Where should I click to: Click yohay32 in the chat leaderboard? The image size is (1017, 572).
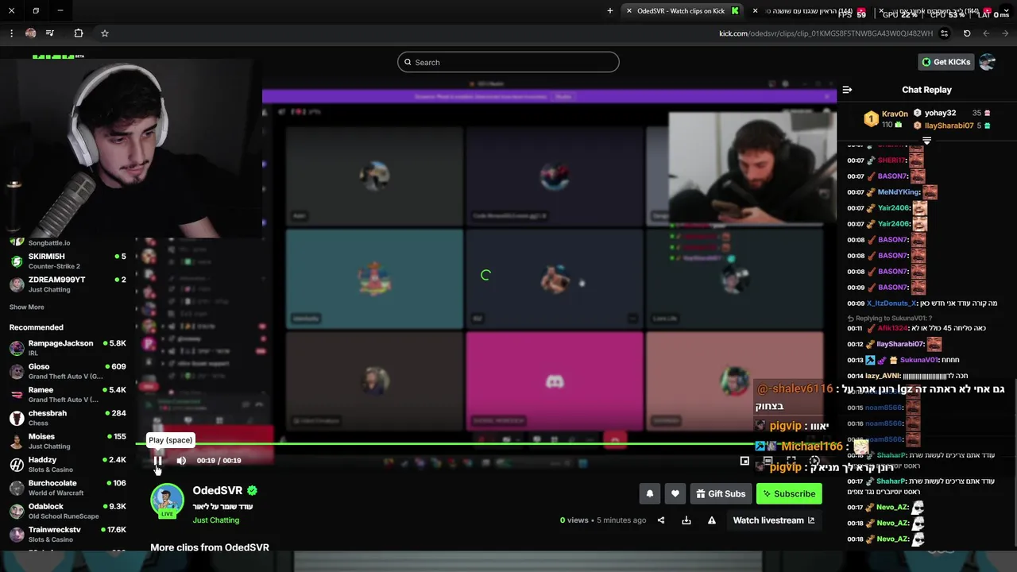940,113
